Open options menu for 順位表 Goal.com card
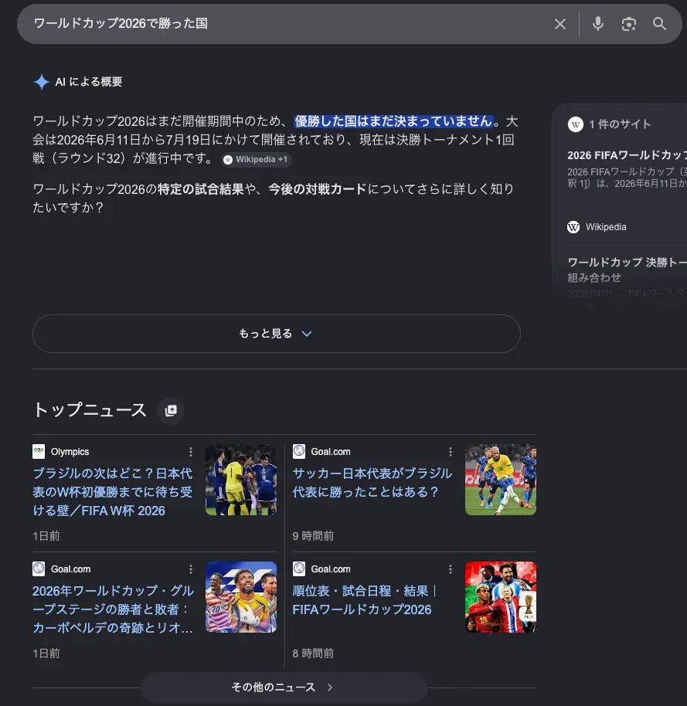The height and width of the screenshot is (706, 687). tap(450, 569)
